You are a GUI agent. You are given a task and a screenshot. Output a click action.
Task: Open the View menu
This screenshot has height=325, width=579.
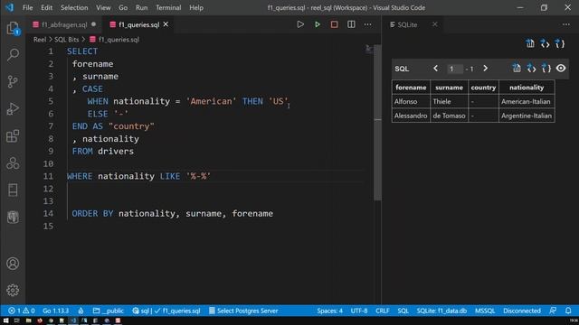[103, 7]
